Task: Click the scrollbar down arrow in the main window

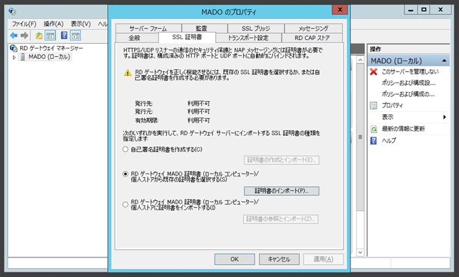Action: pyautogui.click(x=360, y=253)
